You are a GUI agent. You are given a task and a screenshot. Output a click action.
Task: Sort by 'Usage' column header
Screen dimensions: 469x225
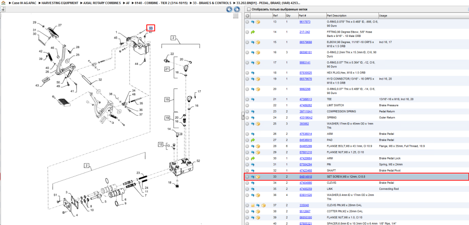(x=423, y=15)
